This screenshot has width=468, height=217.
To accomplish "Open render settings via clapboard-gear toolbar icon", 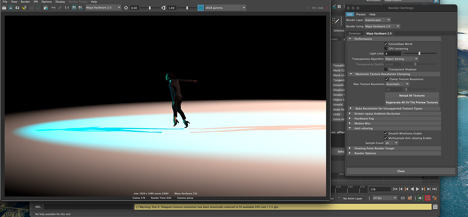I will 46,8.
